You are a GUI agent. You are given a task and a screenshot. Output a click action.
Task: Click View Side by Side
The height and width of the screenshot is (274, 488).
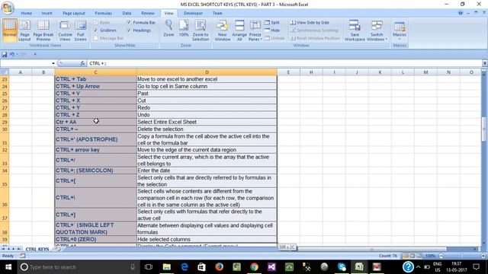(310, 22)
